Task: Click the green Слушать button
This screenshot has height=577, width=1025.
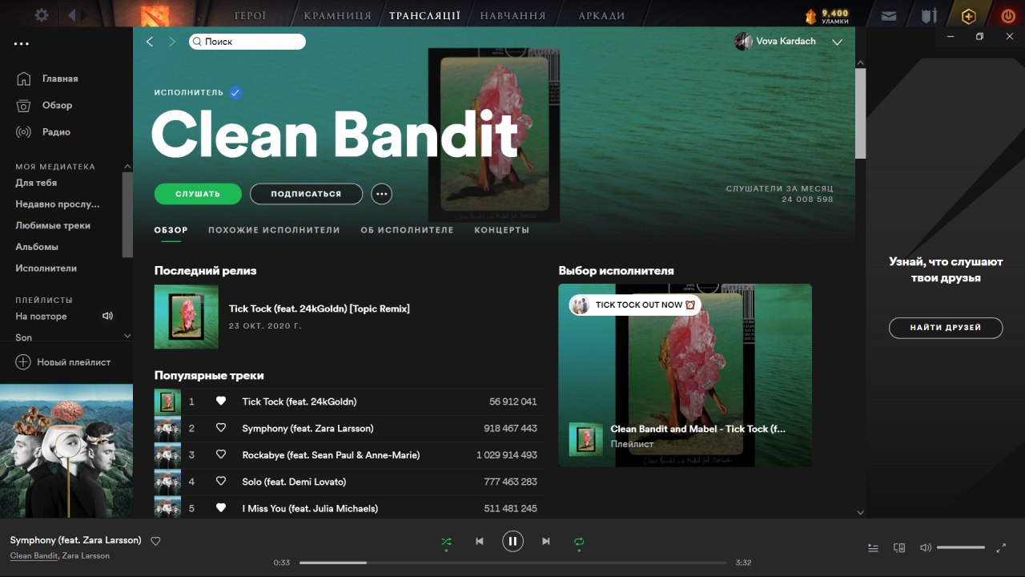Action: 198,194
